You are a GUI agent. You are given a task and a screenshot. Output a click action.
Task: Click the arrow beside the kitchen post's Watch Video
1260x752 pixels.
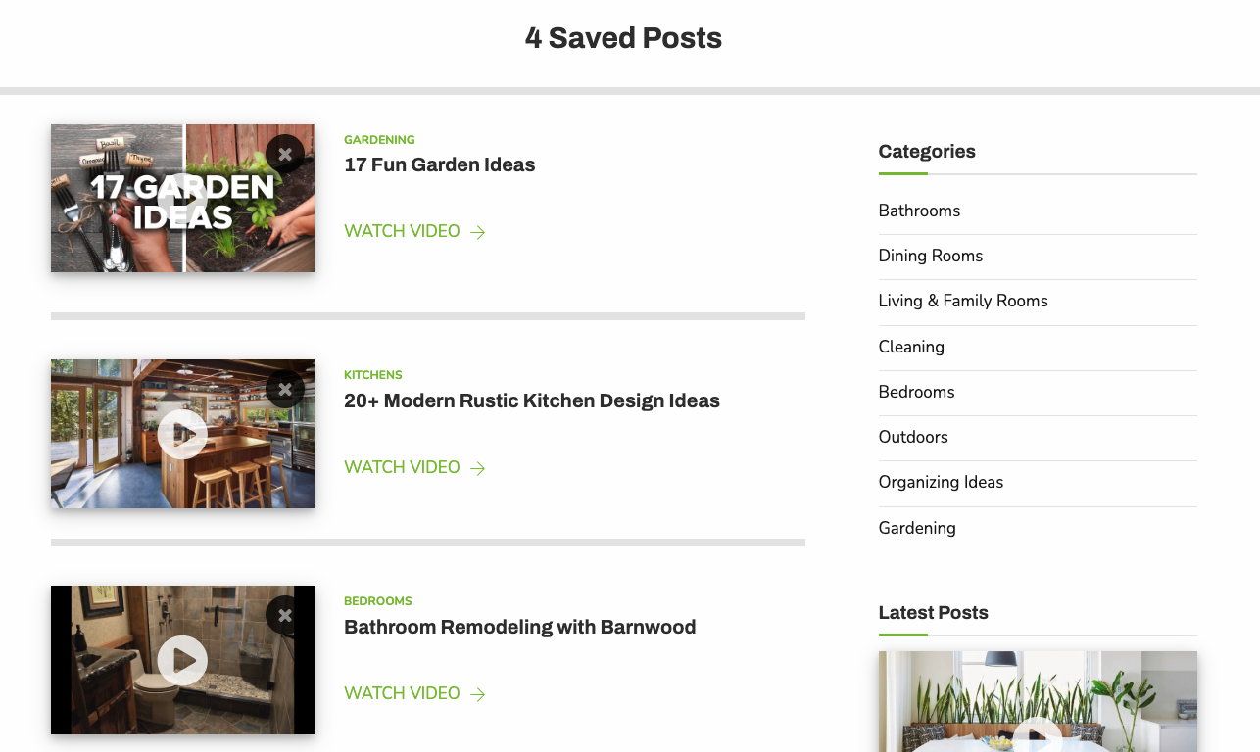point(478,468)
